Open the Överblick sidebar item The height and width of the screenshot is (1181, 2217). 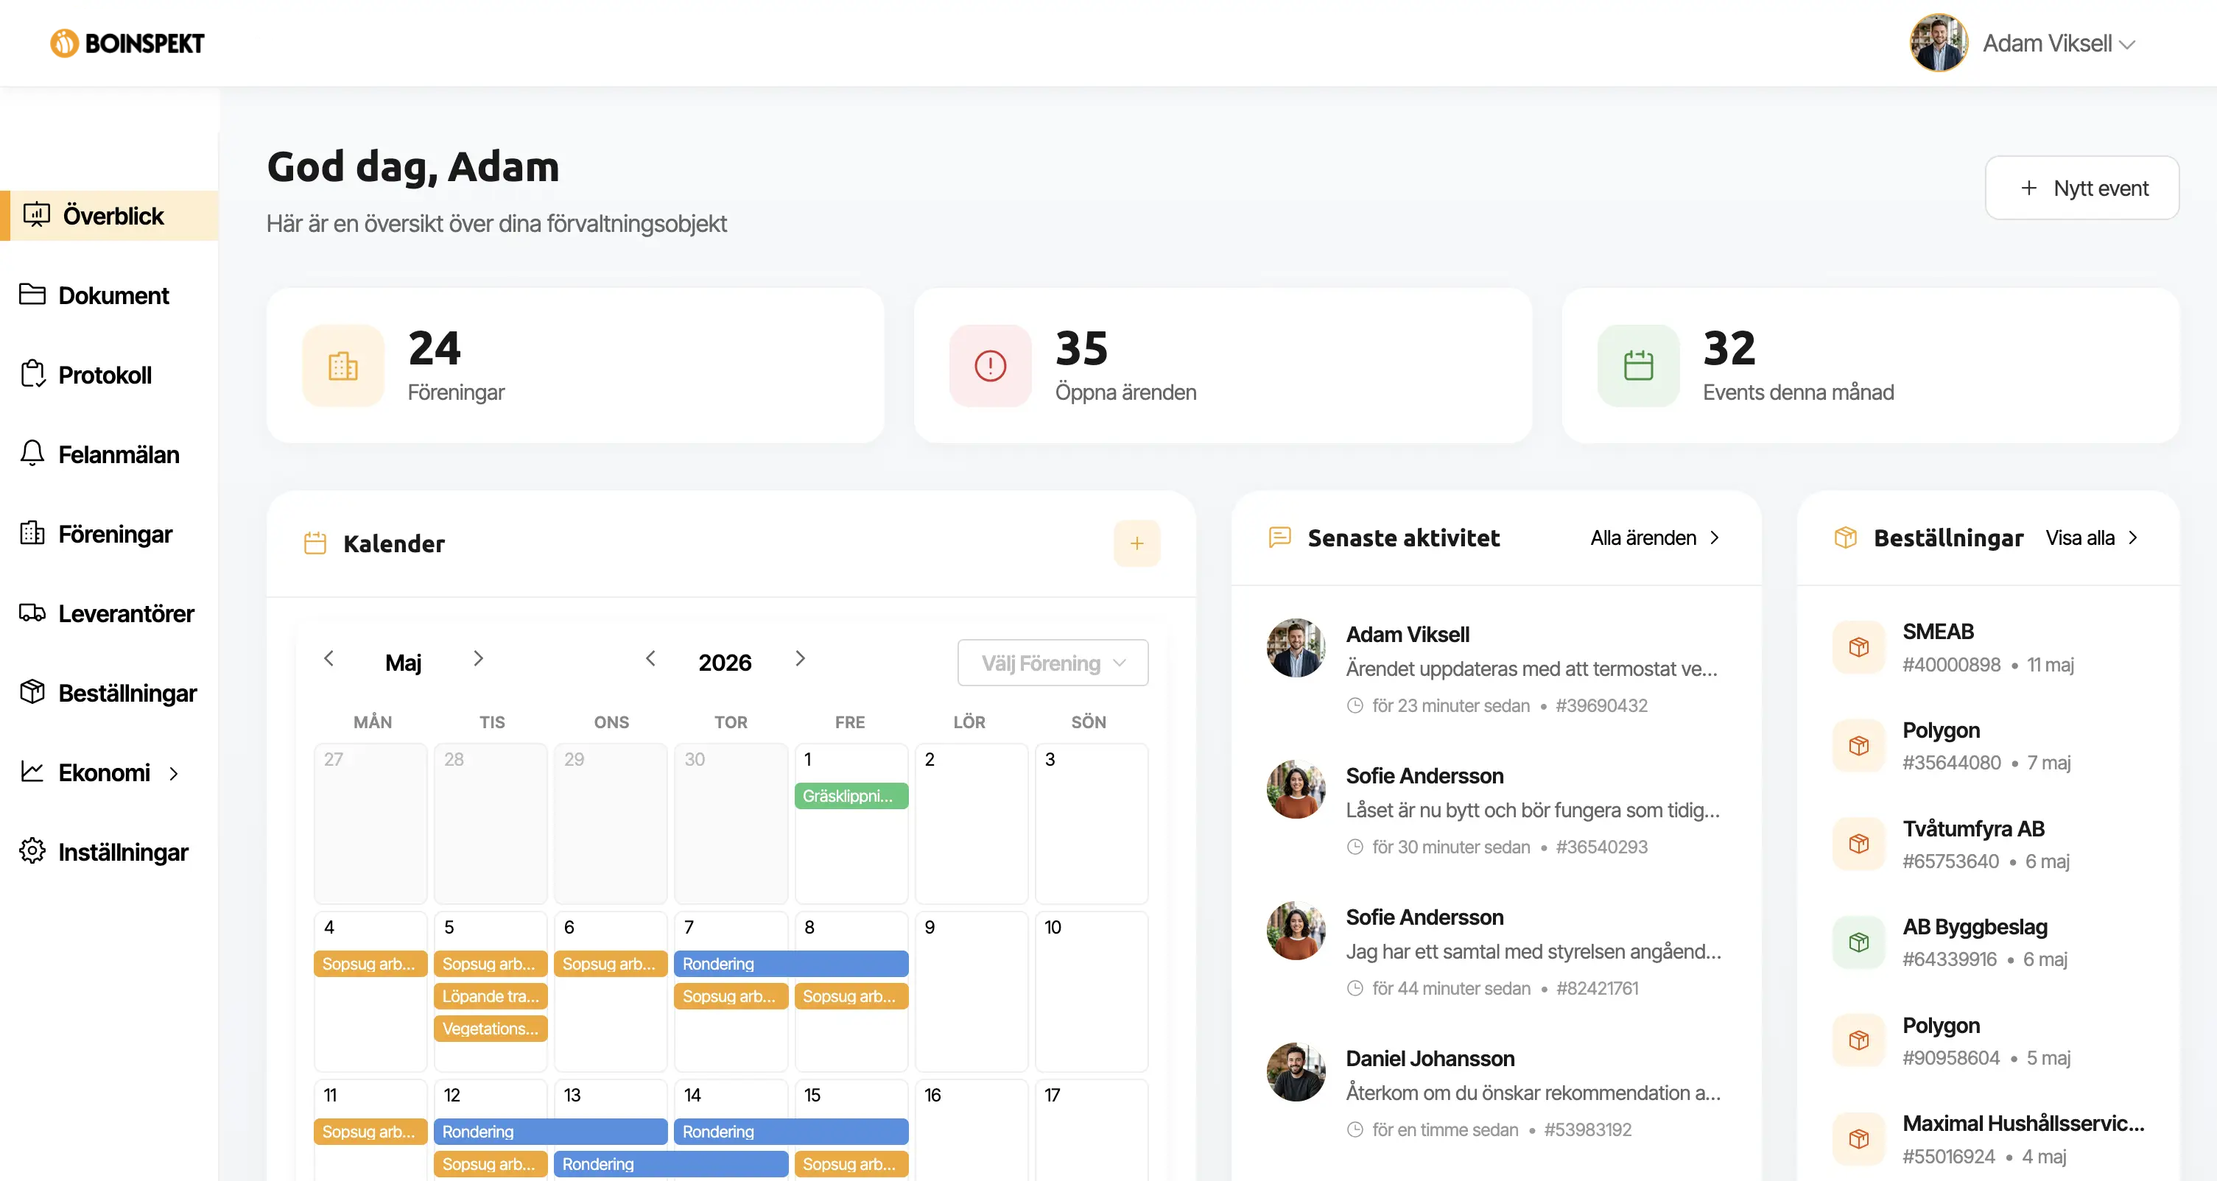(x=109, y=215)
